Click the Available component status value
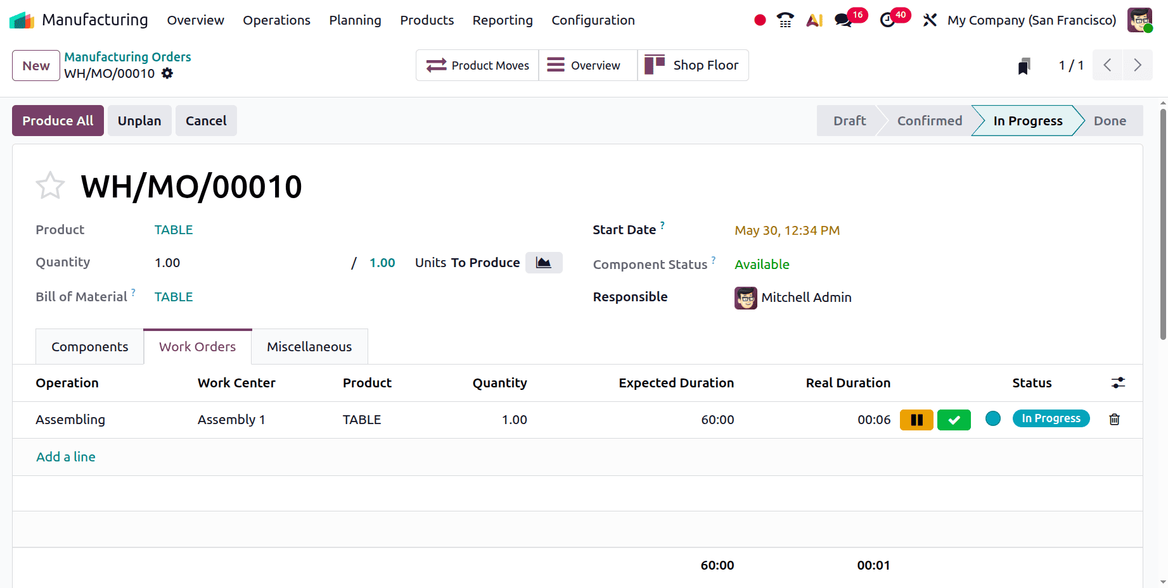This screenshot has width=1168, height=588. tap(762, 265)
